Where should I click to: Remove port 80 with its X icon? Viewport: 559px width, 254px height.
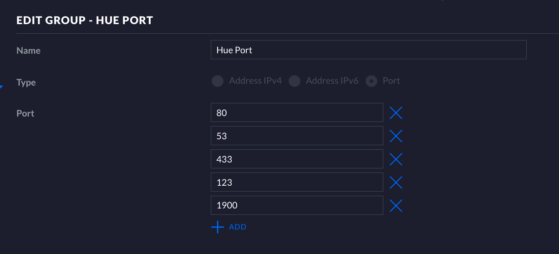click(x=396, y=113)
